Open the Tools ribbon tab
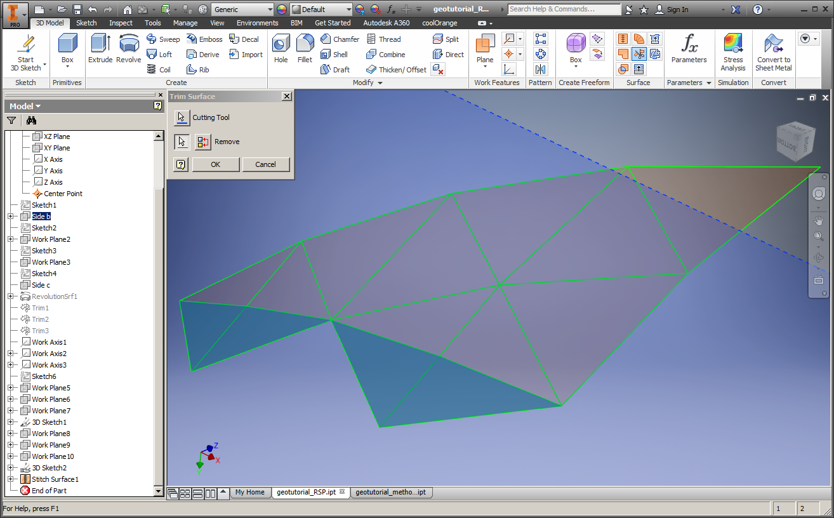 tap(152, 23)
